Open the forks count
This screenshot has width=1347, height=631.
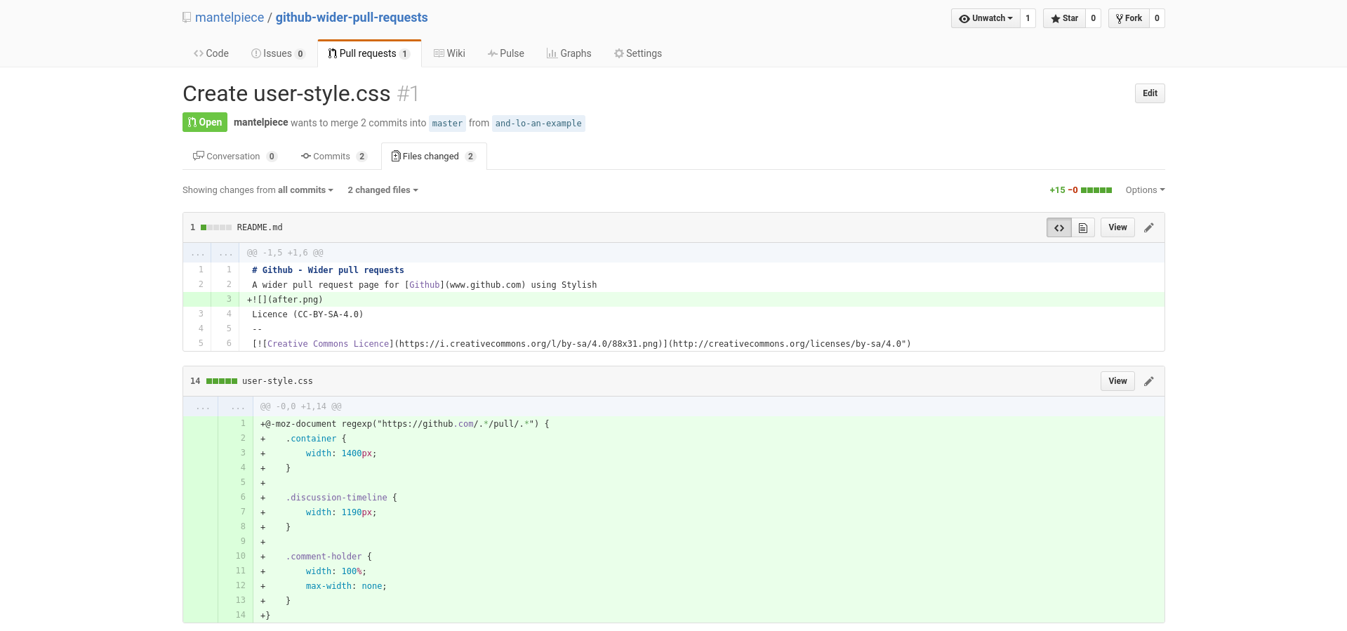point(1157,18)
